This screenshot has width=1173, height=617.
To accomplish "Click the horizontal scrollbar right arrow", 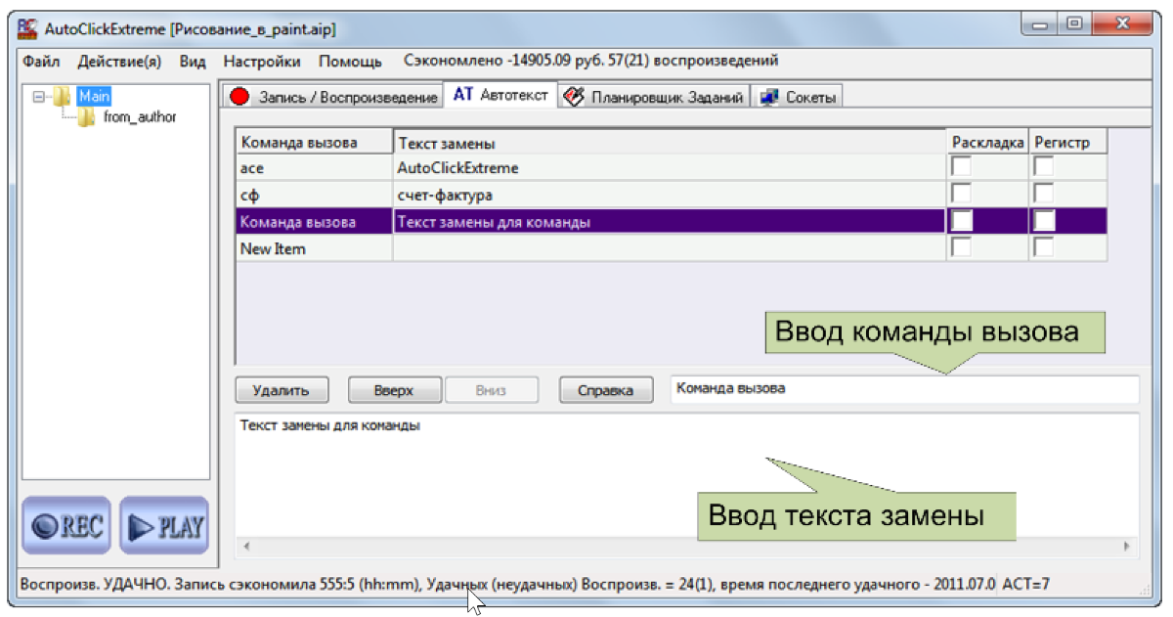I will [1126, 546].
